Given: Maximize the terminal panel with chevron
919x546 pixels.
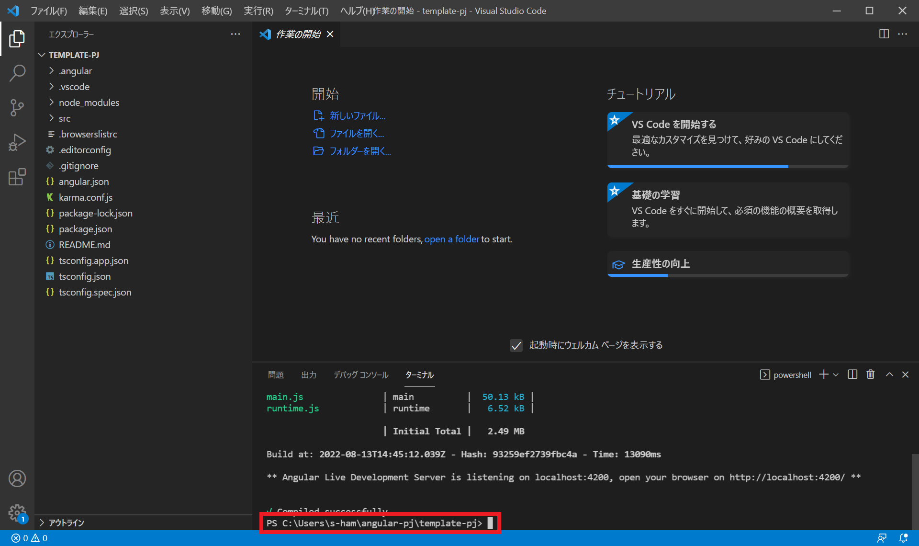Looking at the screenshot, I should [x=889, y=375].
